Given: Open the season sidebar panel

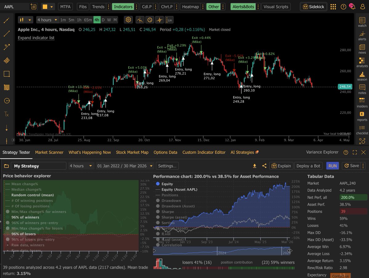Looking at the screenshot, I should (362, 76).
